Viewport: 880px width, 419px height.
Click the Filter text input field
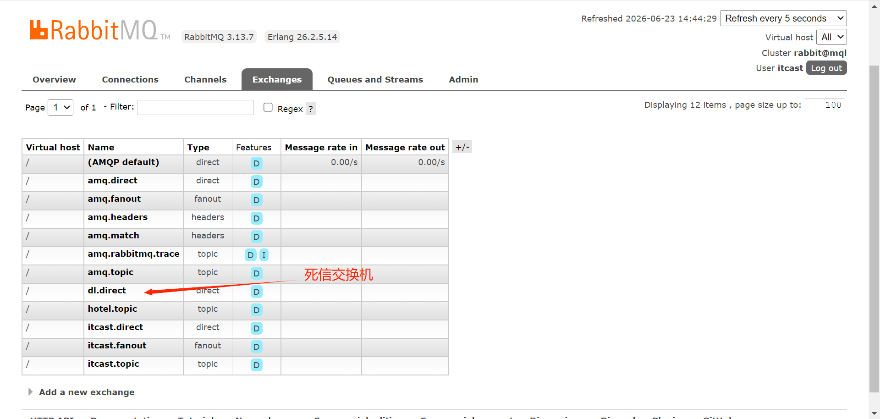196,107
